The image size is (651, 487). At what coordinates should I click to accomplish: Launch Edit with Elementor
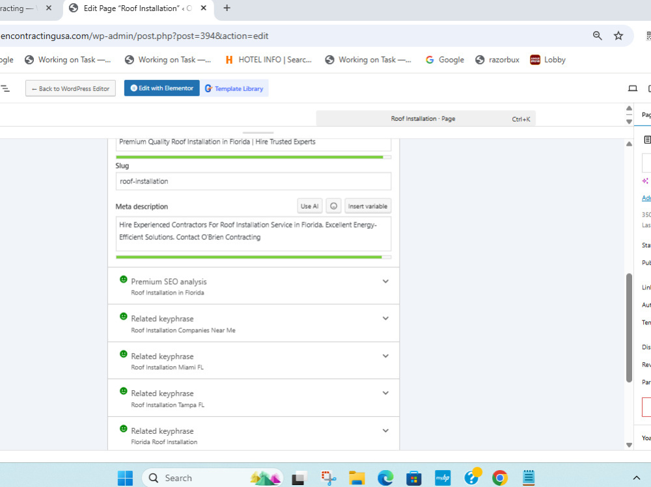tap(162, 88)
